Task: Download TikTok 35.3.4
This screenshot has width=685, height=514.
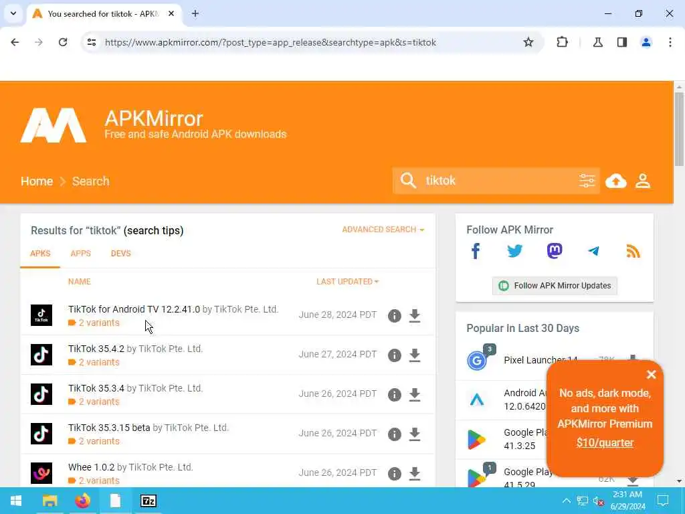Action: (x=415, y=395)
